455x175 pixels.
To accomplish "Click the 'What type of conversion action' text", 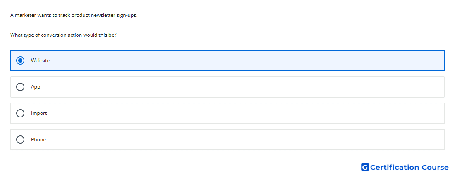I will click(45, 35).
